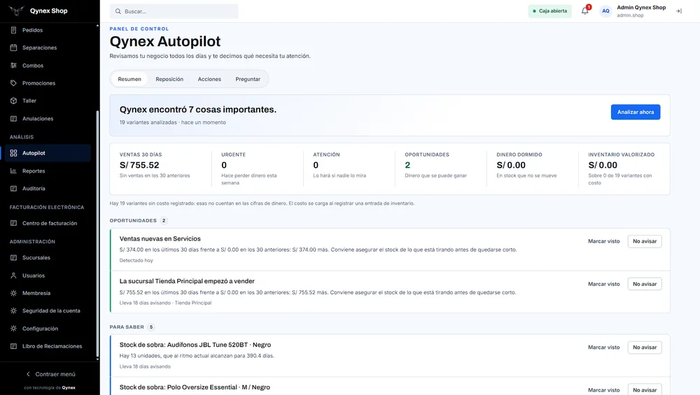Mark Ventas nuevas en Servicios as seen
Image resolution: width=700 pixels, height=395 pixels.
pos(603,241)
